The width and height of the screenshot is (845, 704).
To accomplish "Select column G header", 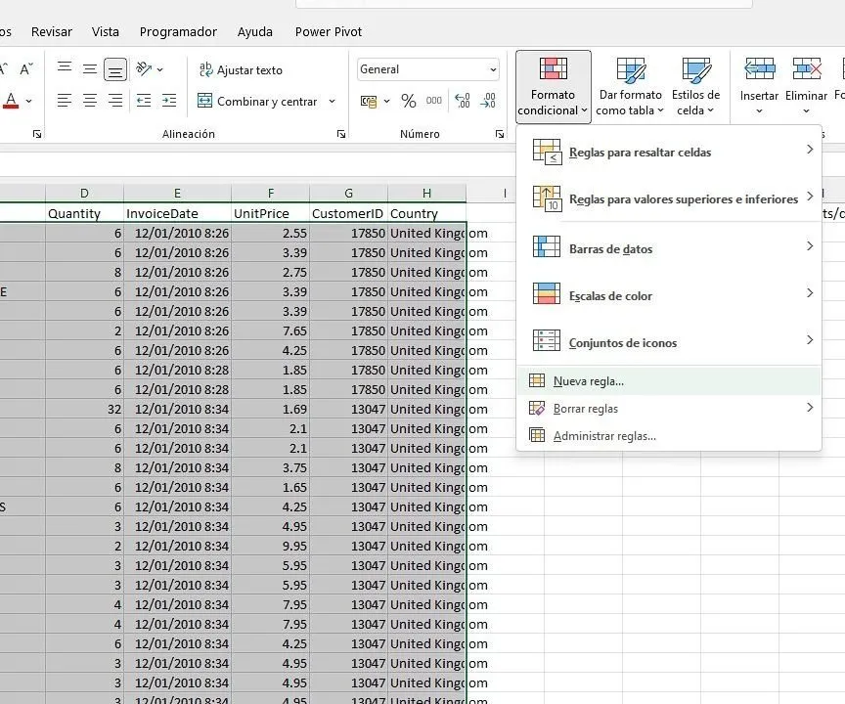I will coord(349,193).
